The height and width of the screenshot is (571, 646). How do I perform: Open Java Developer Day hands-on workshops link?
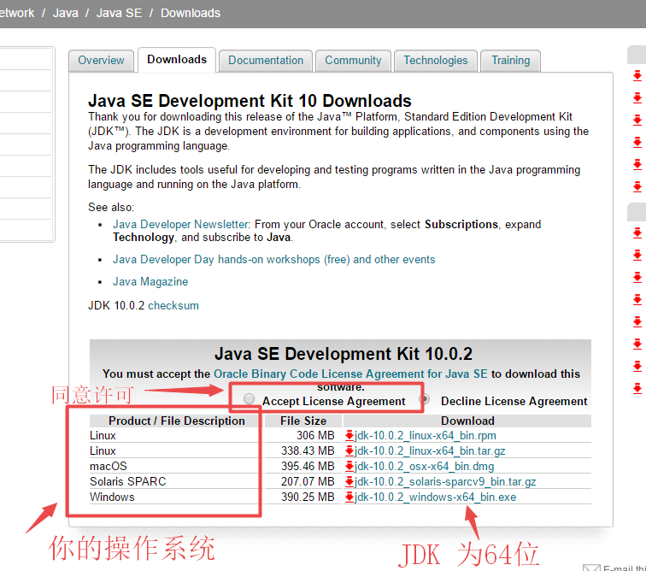(x=274, y=259)
